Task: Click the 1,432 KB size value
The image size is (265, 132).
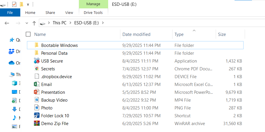Action: (234, 61)
